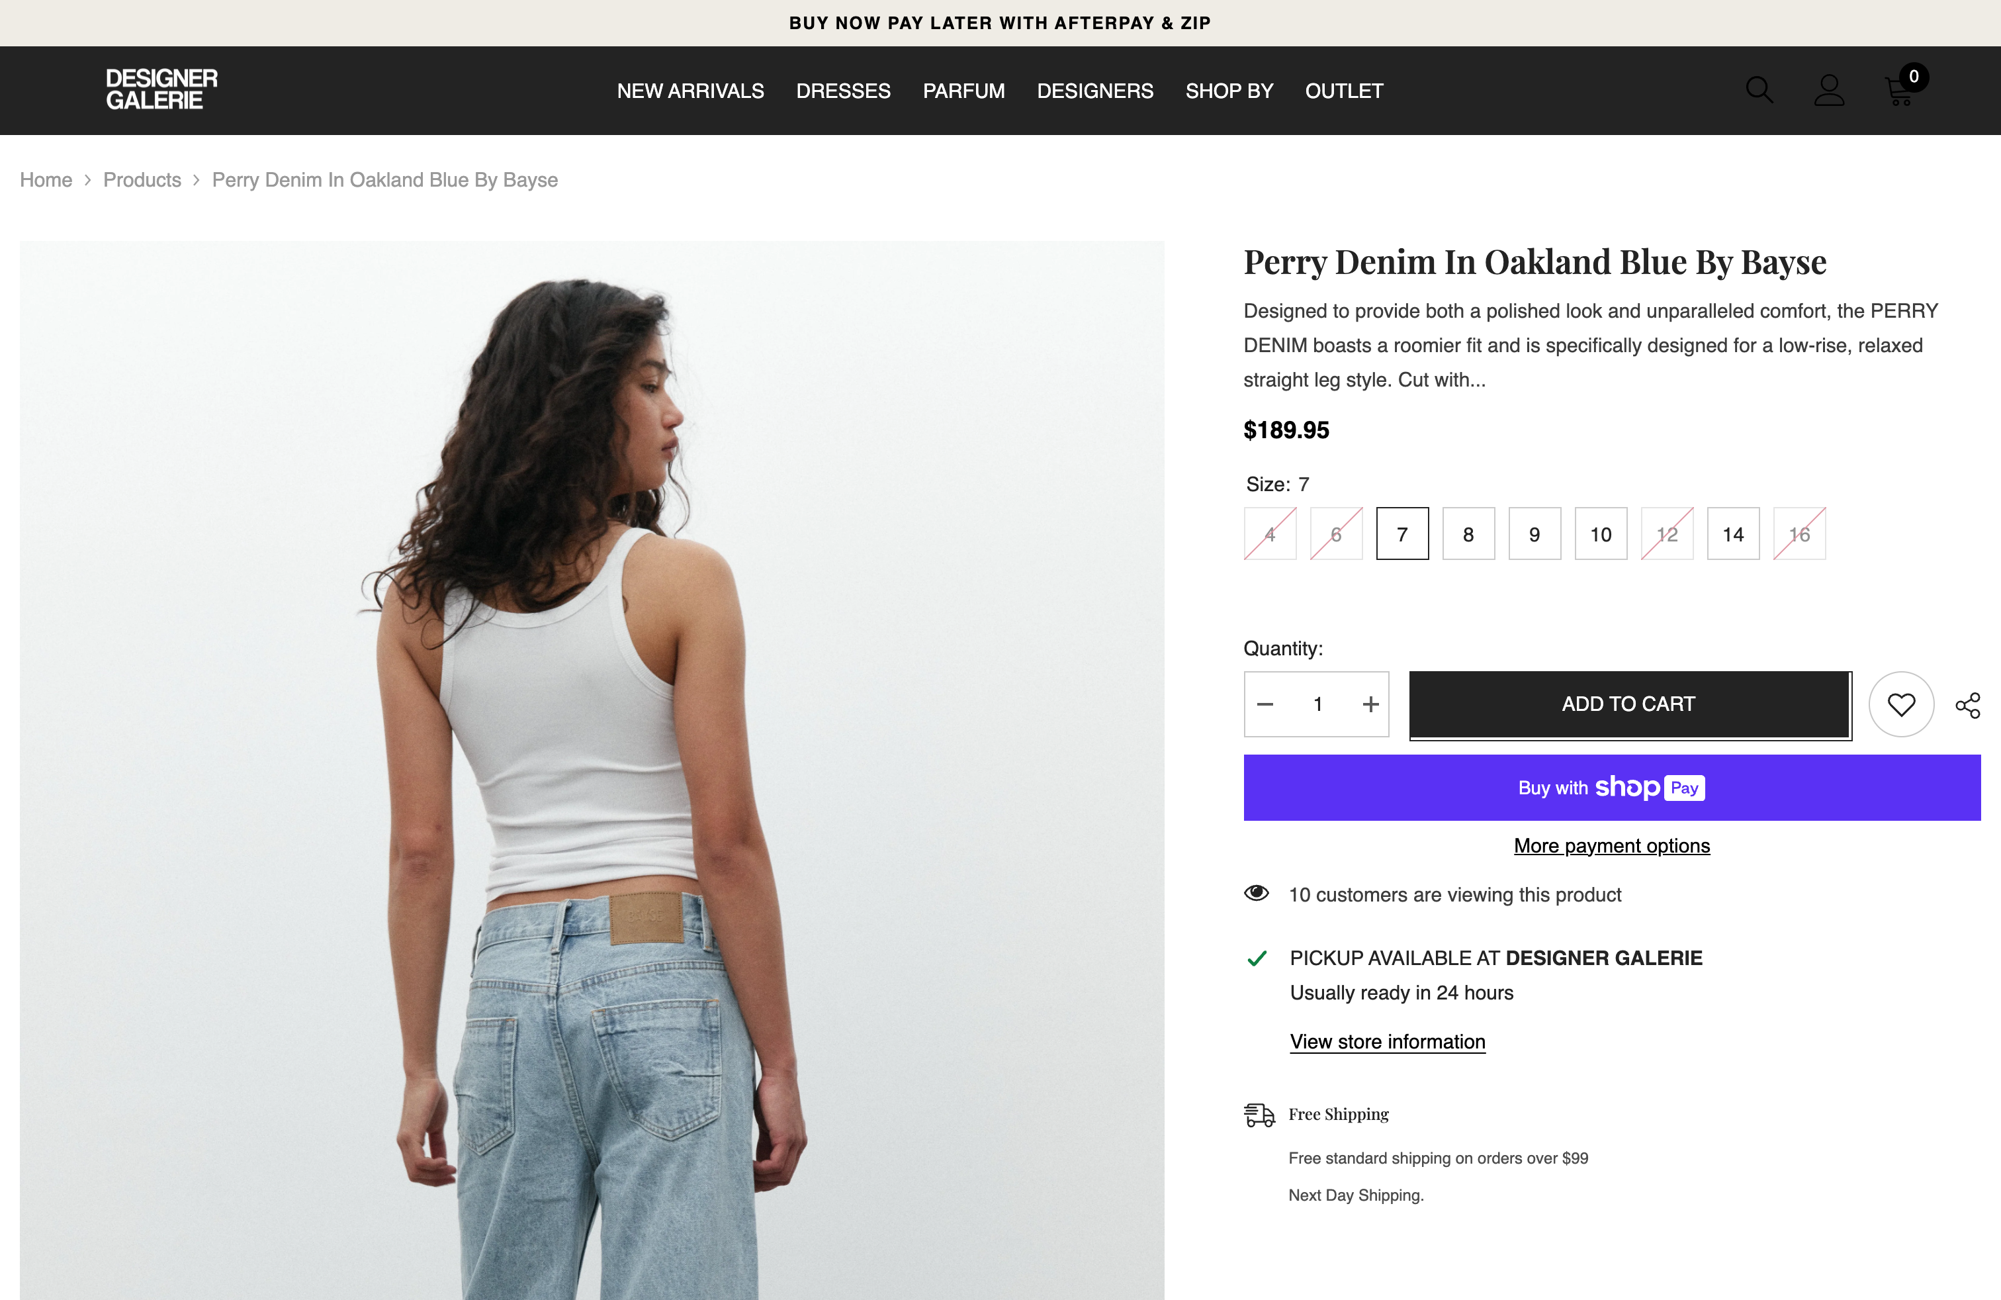
Task: Increase quantity with plus button
Action: (1370, 705)
